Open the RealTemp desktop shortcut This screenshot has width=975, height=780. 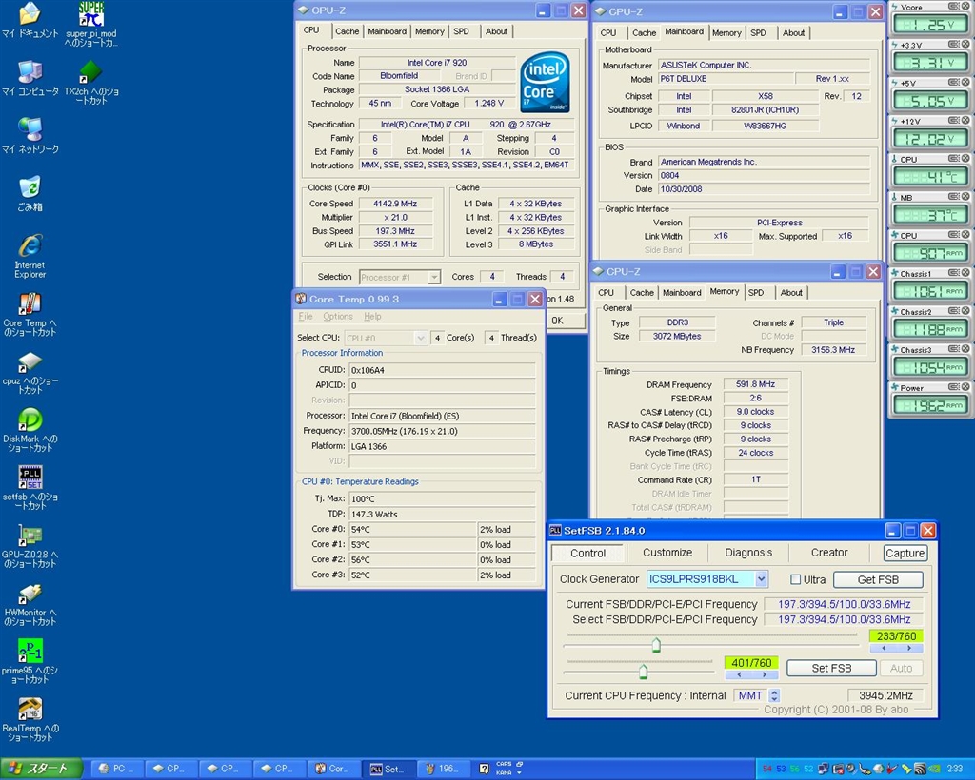coord(30,710)
